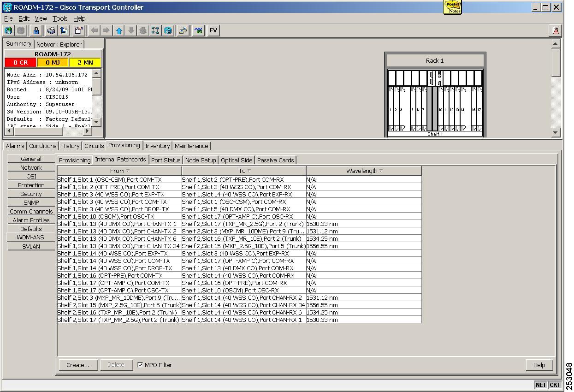574x392 pixels.
Task: Open the Post-it Notes icon in title bar
Action: (x=452, y=7)
